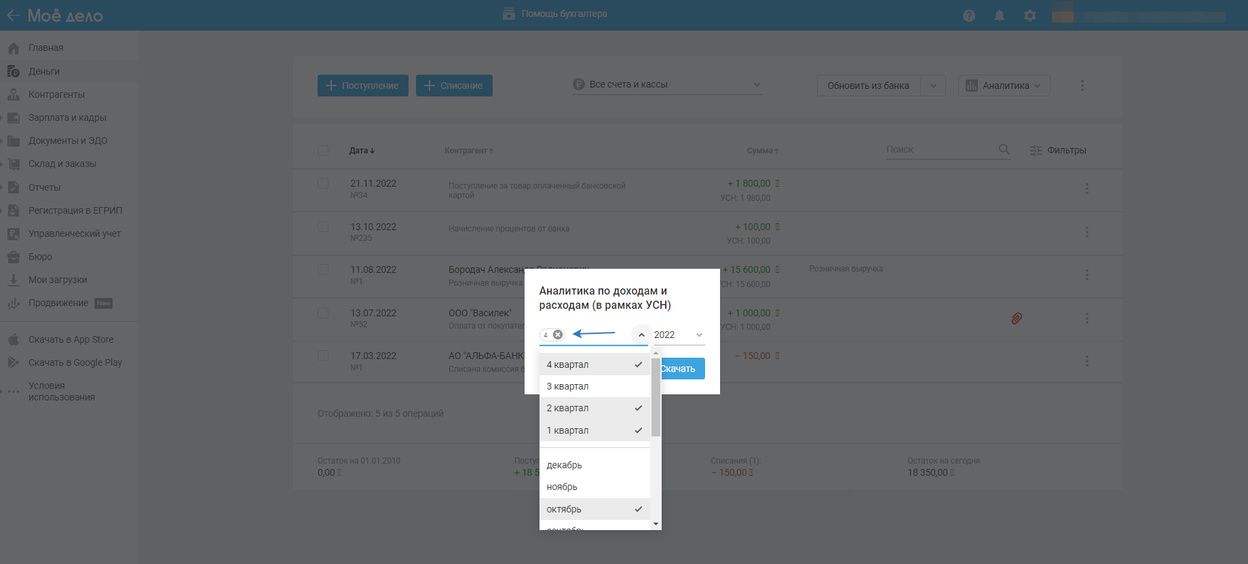
Task: Open the three-dot menu right of Аналитика
Action: (1082, 86)
